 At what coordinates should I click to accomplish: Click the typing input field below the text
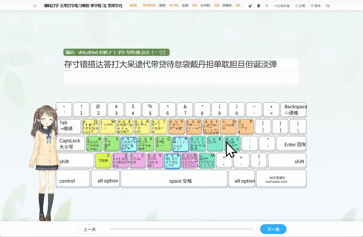tap(181, 78)
